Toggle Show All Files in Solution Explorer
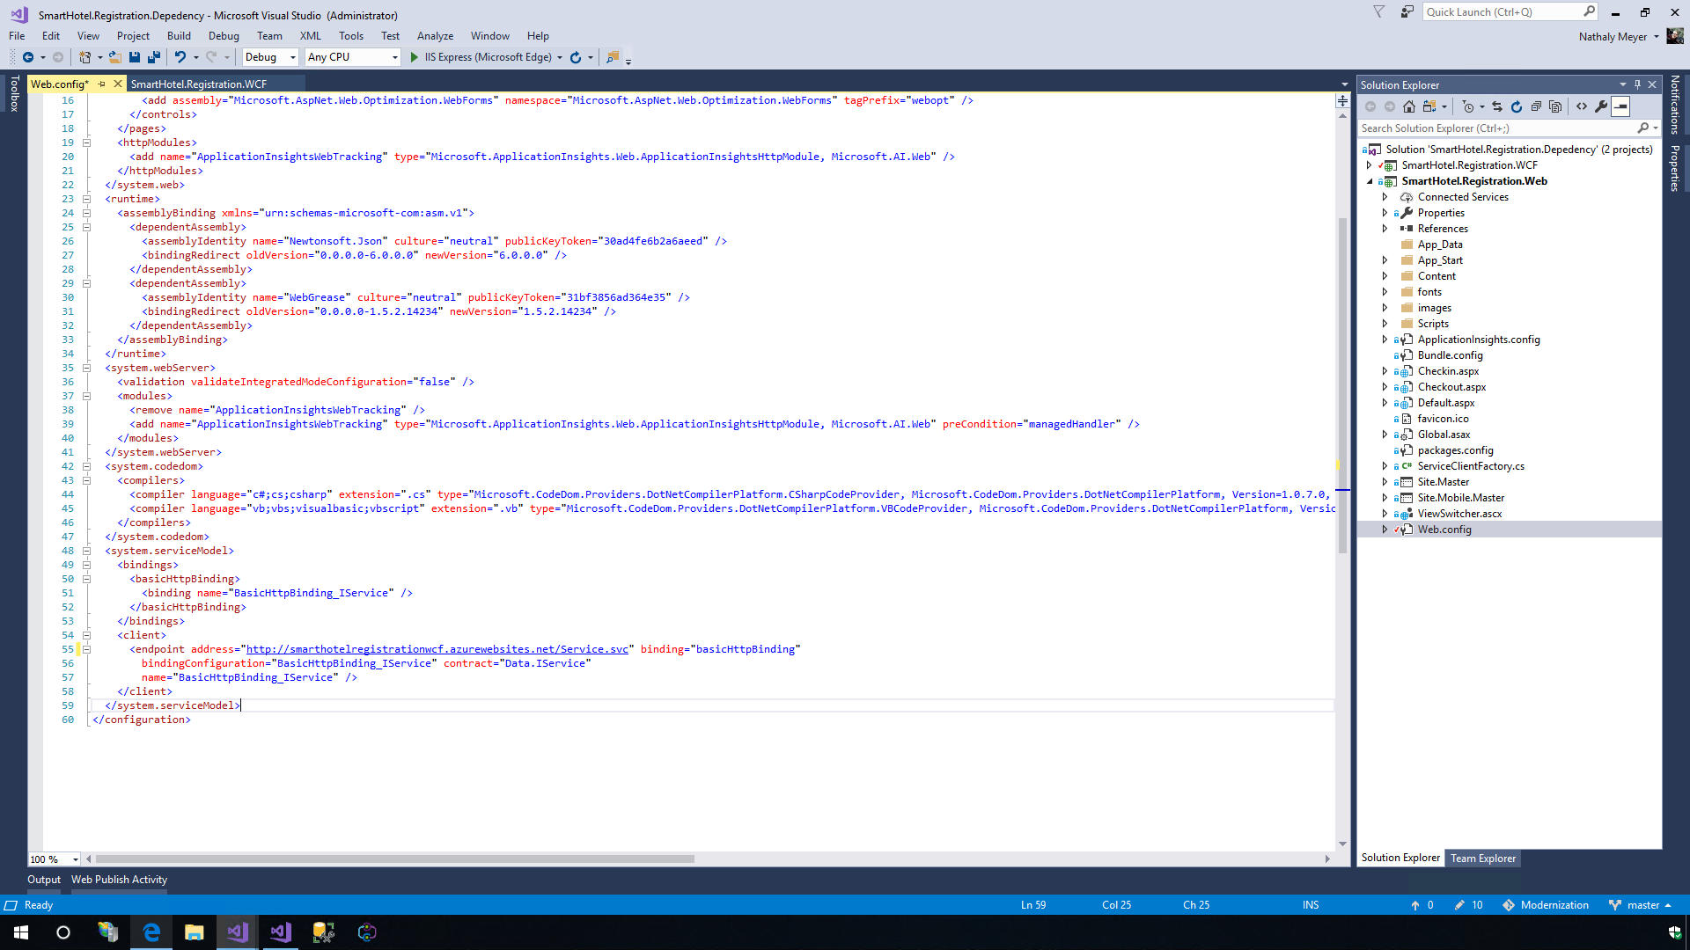Image resolution: width=1690 pixels, height=950 pixels. [1555, 106]
